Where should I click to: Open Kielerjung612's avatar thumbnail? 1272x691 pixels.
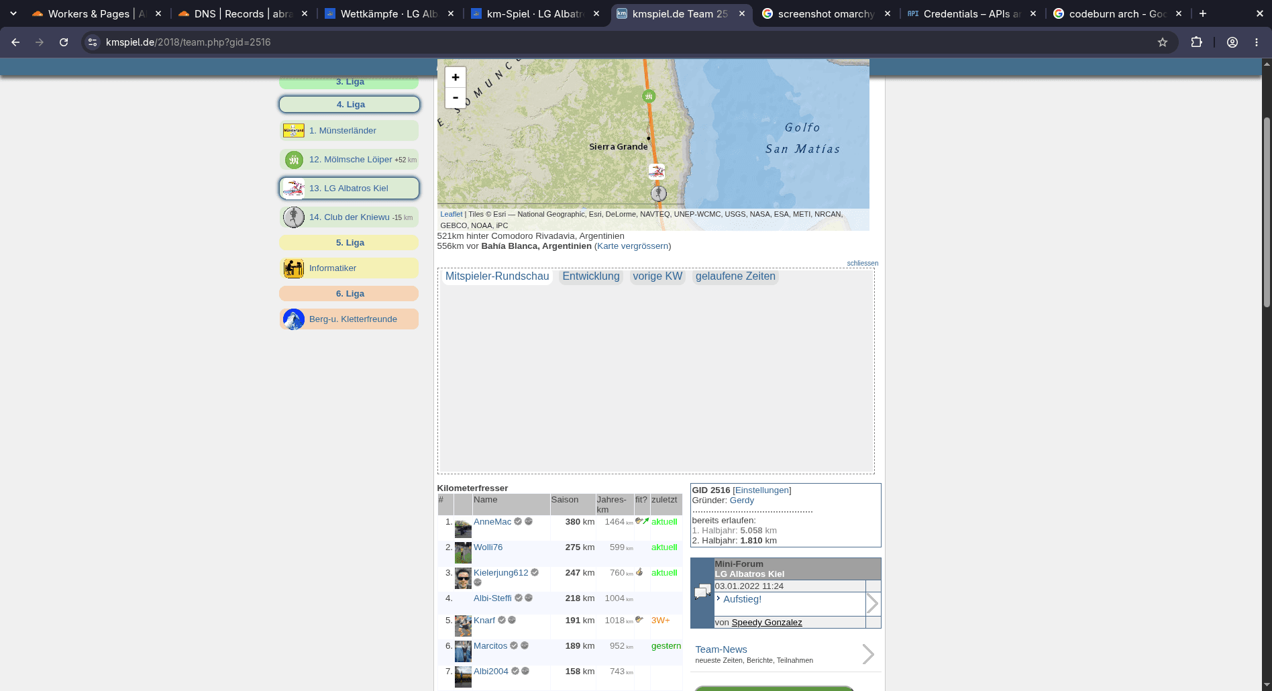click(463, 578)
